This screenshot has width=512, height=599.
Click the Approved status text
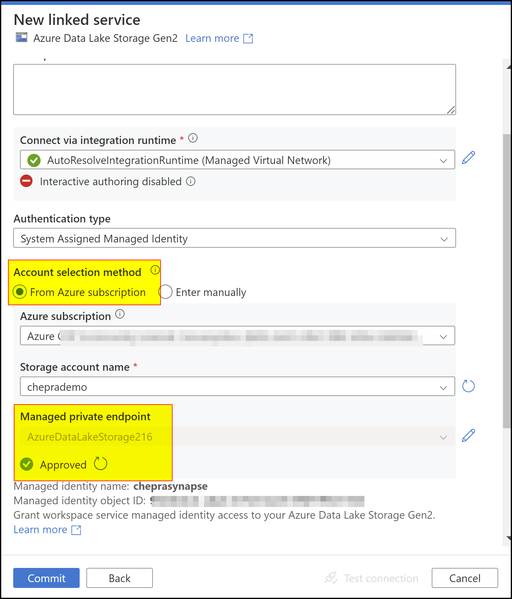click(63, 465)
